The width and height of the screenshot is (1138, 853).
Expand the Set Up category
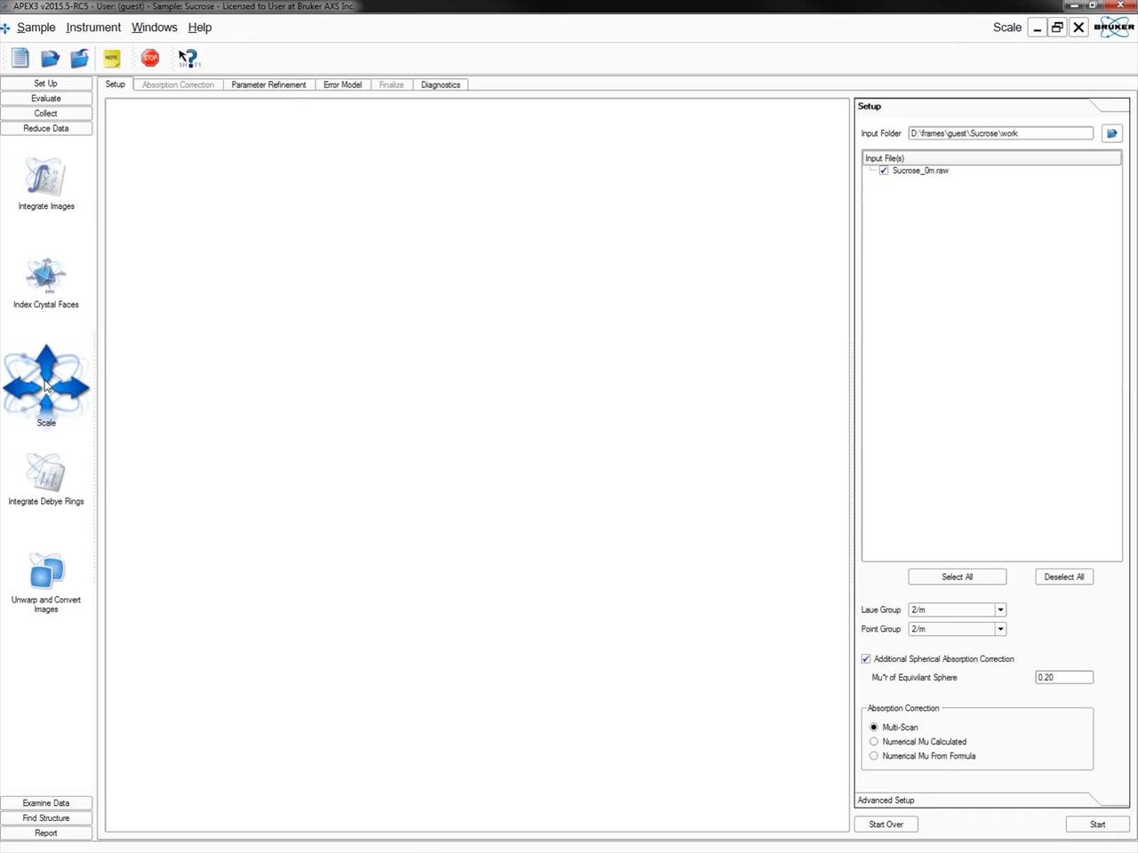tap(46, 84)
